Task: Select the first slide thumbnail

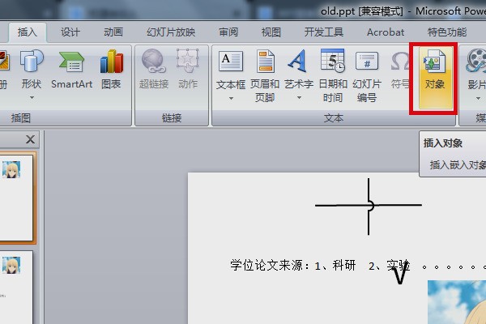Action: coord(16,198)
